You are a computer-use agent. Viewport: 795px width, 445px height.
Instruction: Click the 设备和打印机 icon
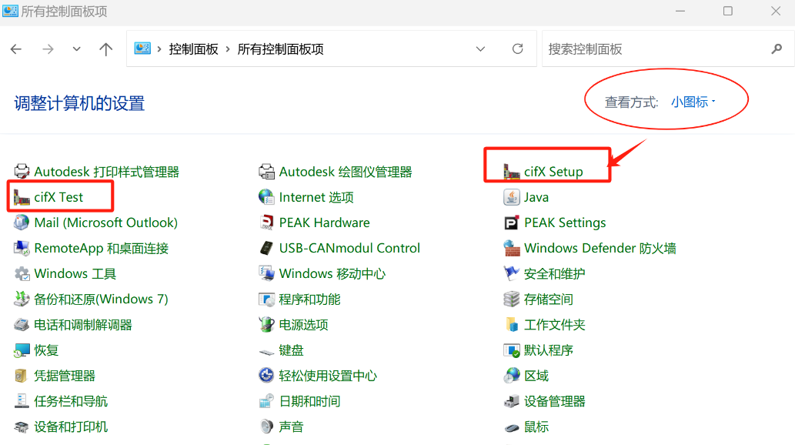coord(22,427)
